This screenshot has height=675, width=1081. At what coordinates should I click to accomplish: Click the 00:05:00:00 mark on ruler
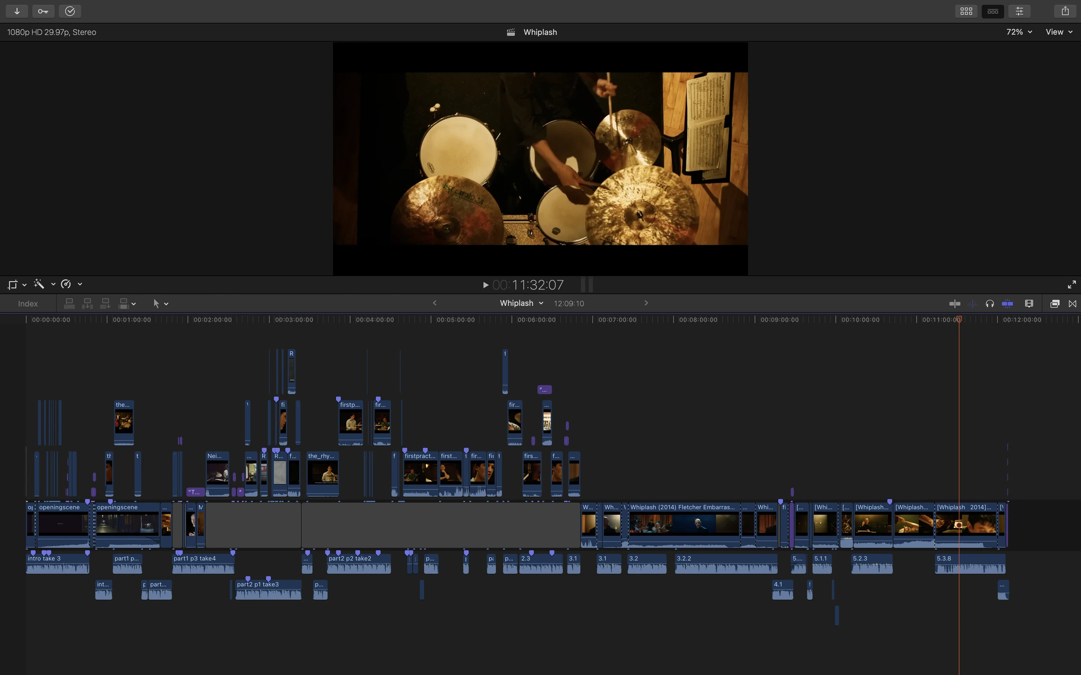pyautogui.click(x=455, y=320)
